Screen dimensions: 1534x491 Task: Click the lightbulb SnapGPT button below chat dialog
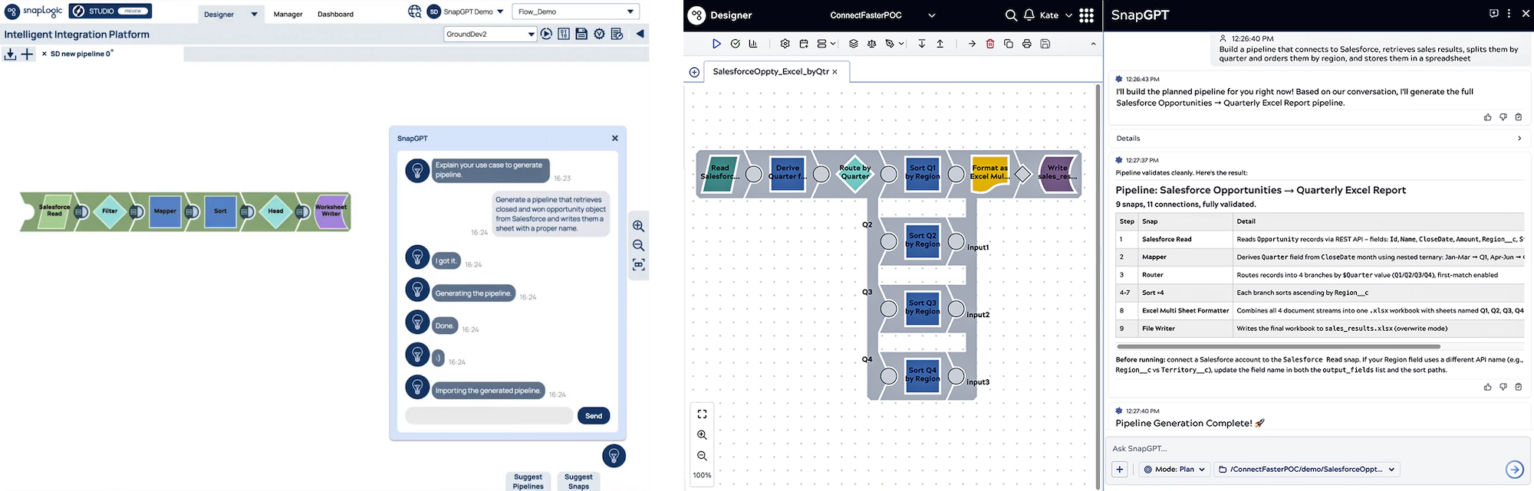pyautogui.click(x=614, y=456)
